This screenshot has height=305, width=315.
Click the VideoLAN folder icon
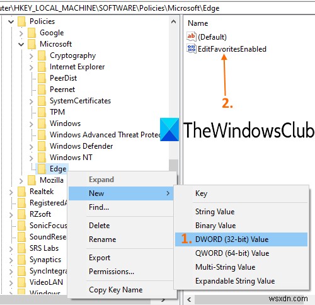[x=21, y=282]
